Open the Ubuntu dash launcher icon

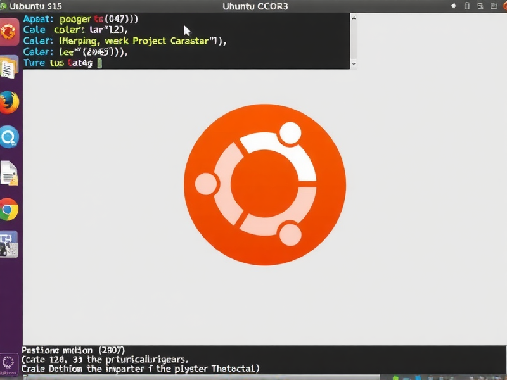9,31
